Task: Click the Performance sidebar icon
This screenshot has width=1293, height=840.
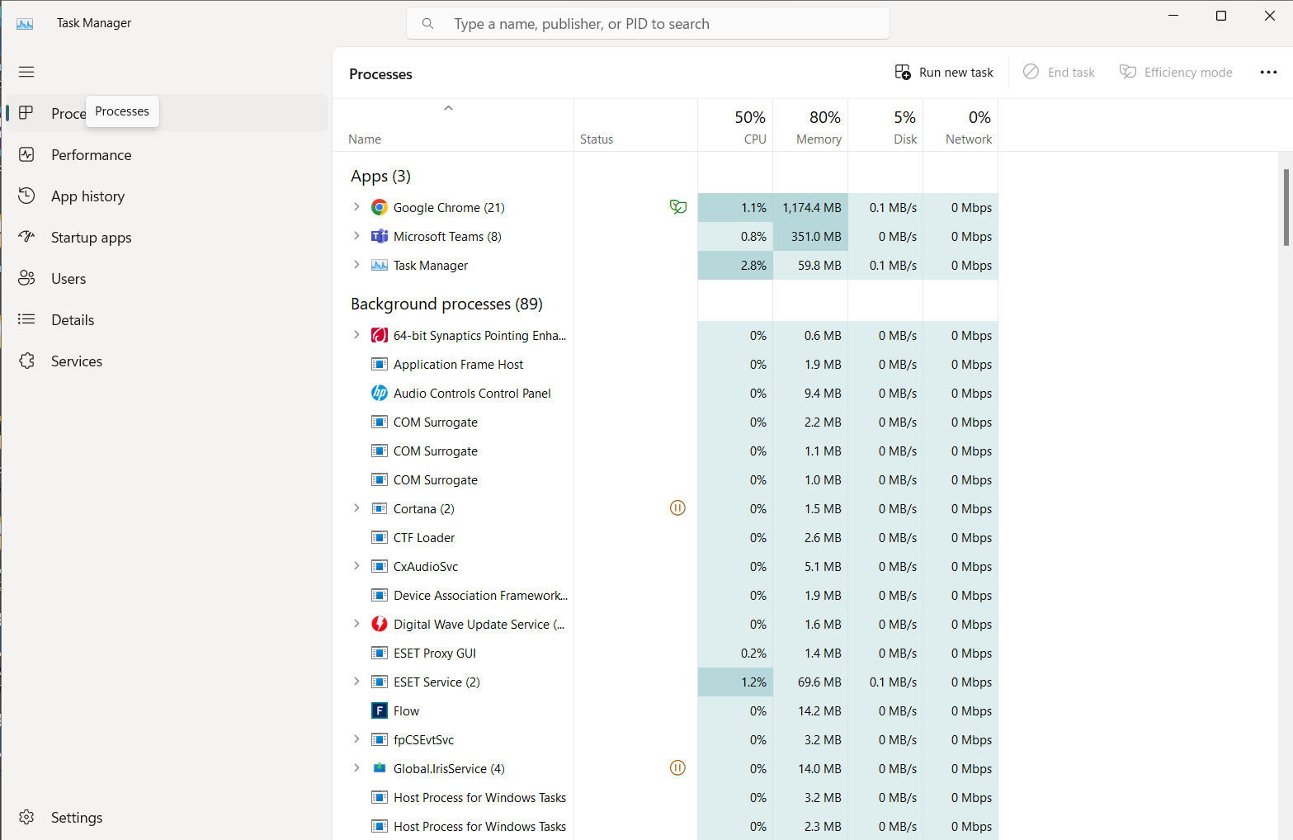Action: point(26,154)
